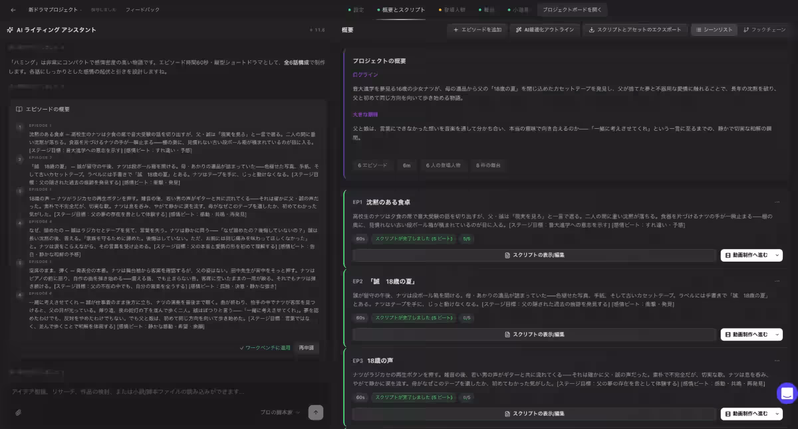Image resolution: width=798 pixels, height=429 pixels.
Task: Click the ログライン heading
Action: click(365, 75)
